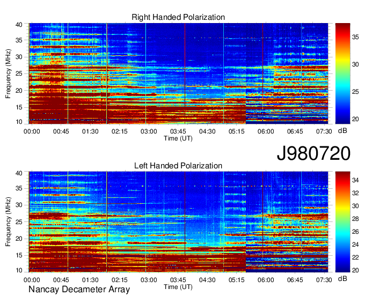
Task: Select Frequency (MHz) axis label of top plot
Action: pyautogui.click(x=8, y=73)
